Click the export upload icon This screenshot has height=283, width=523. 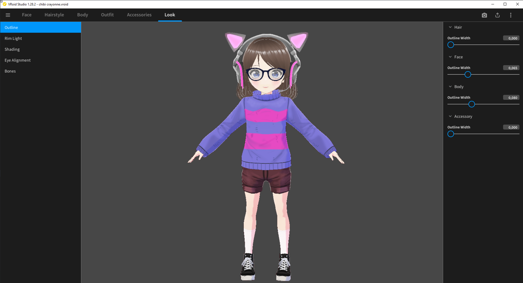[497, 15]
